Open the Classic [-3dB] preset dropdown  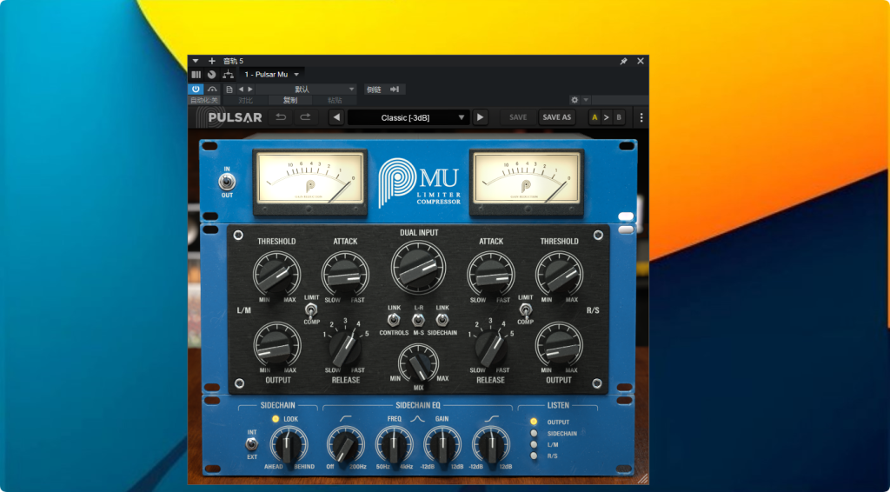click(408, 117)
